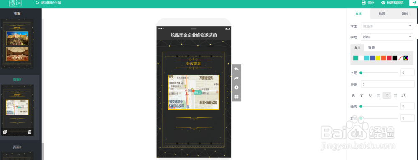Pick the white color swatch

(x=361, y=58)
